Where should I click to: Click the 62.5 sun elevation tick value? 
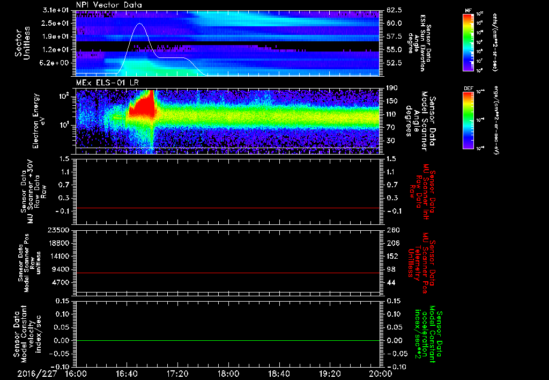pos(394,10)
